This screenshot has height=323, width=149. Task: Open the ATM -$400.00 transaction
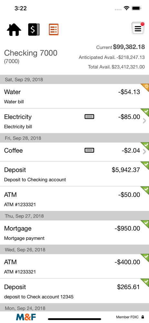pos(74,266)
